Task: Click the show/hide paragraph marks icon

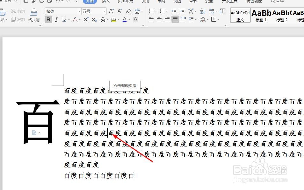Action: click(x=212, y=11)
